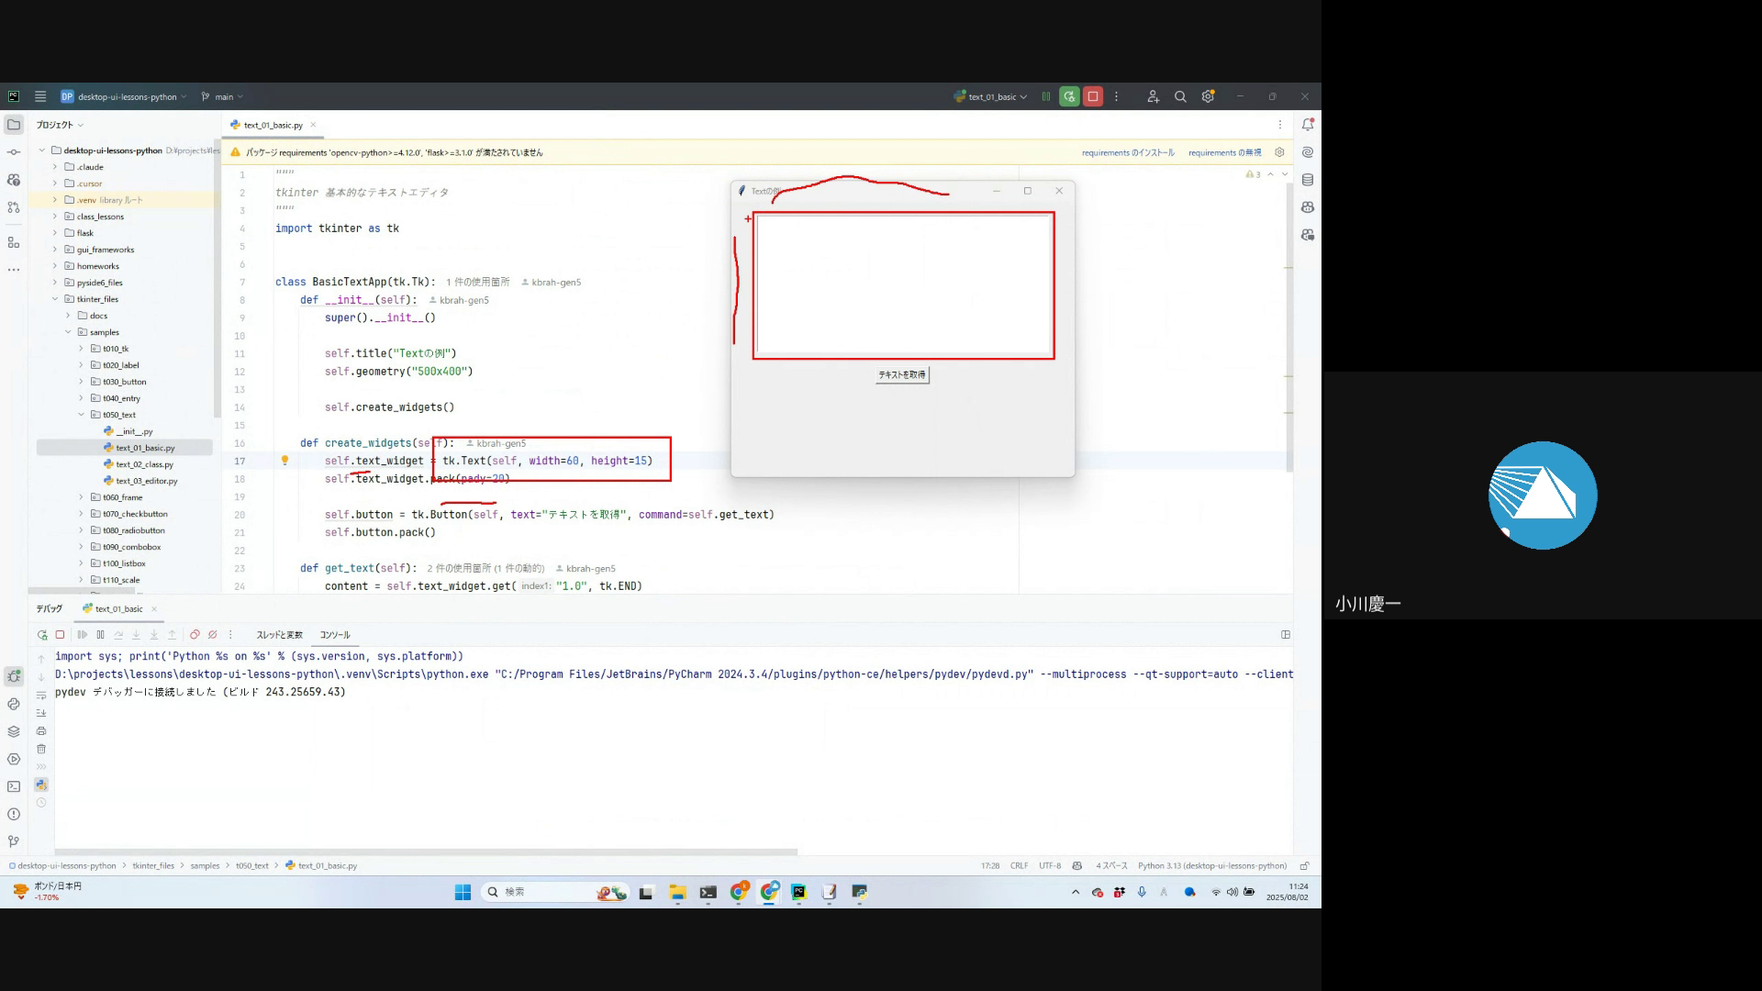Switch to スレッドと変数 tab
This screenshot has width=1762, height=991.
tap(279, 635)
